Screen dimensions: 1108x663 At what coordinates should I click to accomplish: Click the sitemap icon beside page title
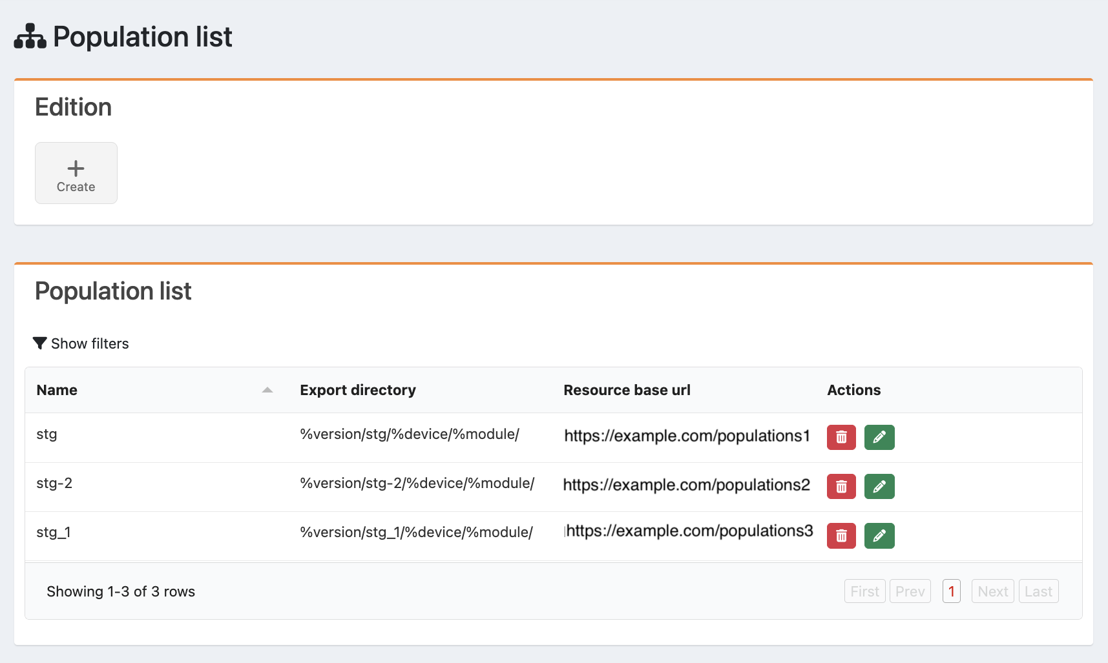pos(30,36)
